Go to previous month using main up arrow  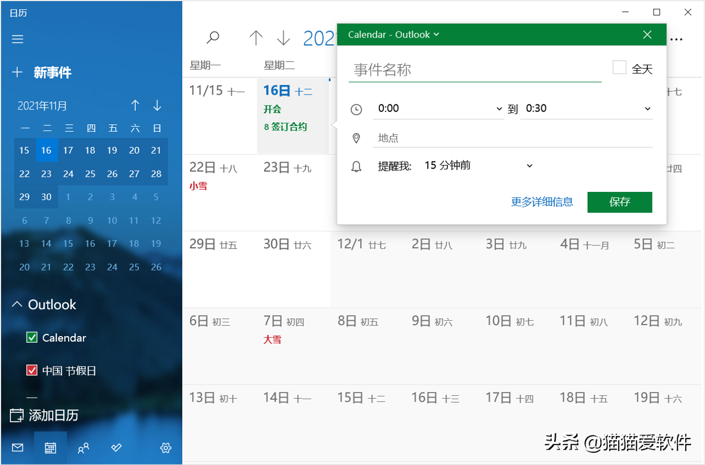click(x=255, y=38)
